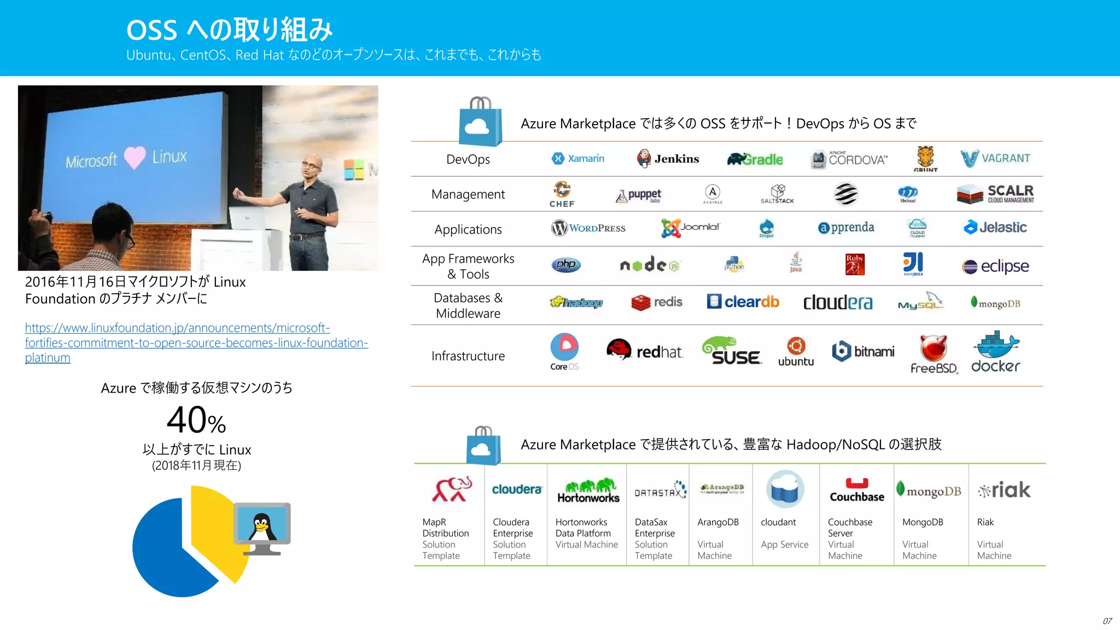This screenshot has height=630, width=1120.
Task: Select the Ubuntu logo
Action: [796, 352]
